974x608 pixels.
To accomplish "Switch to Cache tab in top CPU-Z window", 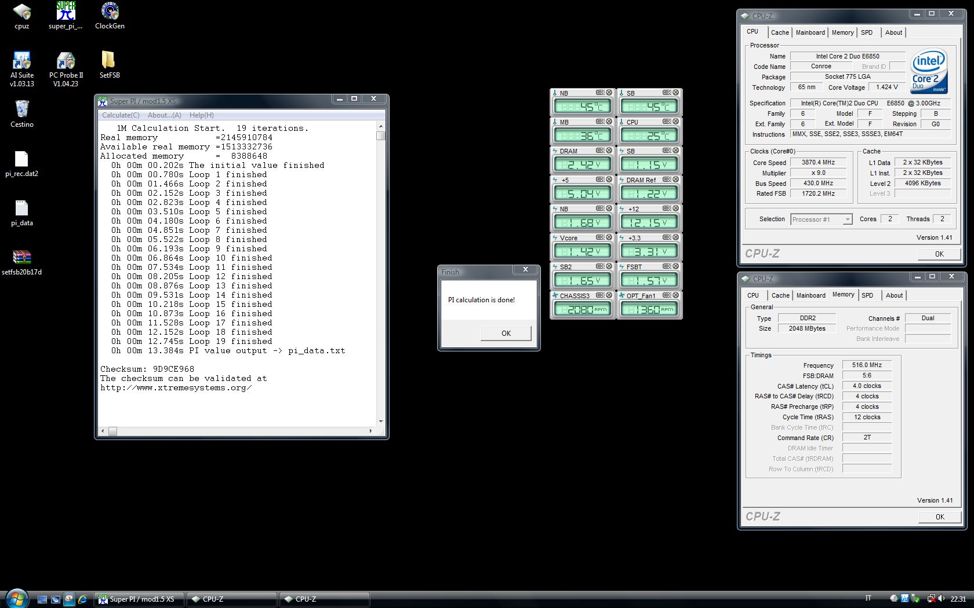I will coord(780,32).
